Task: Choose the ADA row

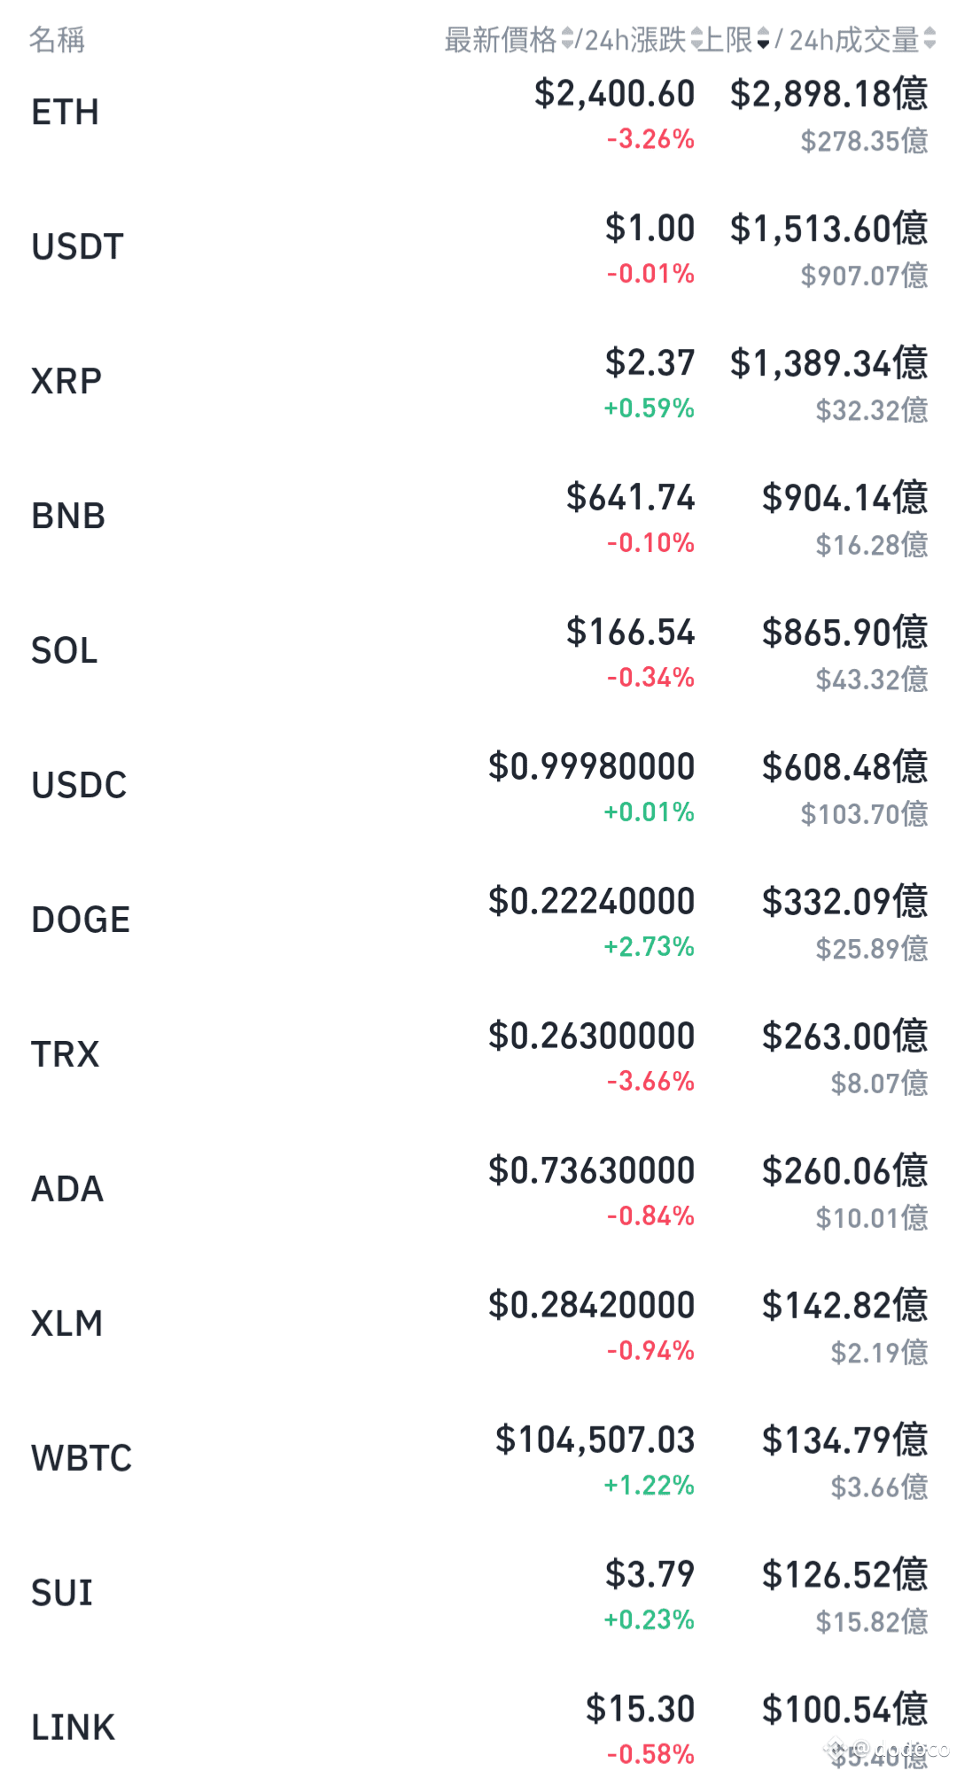Action: pos(478,1192)
